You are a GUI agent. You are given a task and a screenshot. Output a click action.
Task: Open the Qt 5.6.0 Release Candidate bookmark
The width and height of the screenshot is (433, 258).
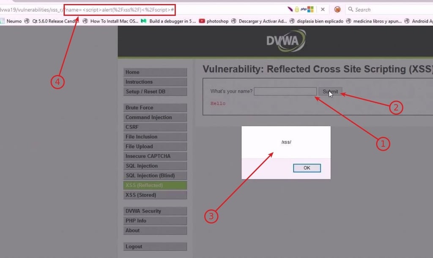(52, 21)
